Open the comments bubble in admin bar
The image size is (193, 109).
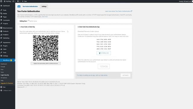[19, 1]
